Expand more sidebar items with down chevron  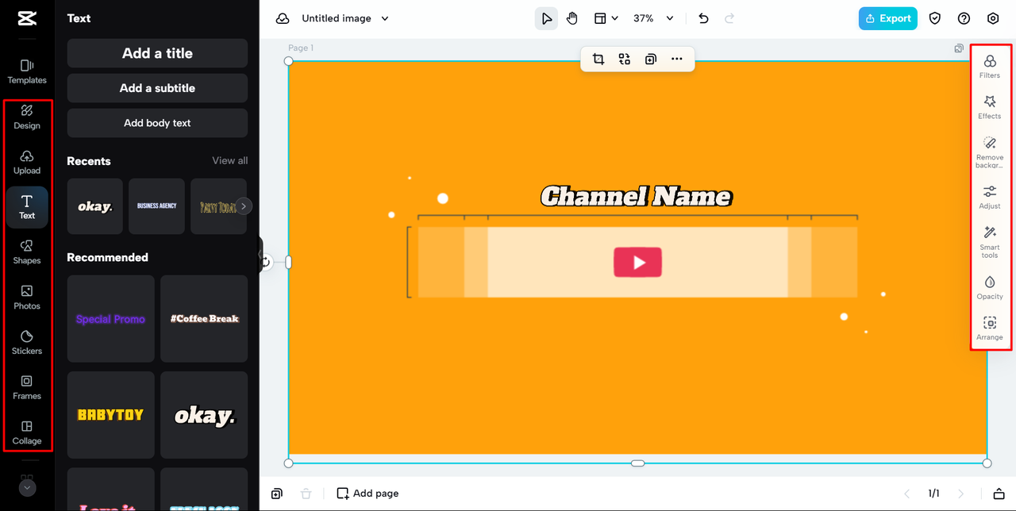tap(28, 488)
